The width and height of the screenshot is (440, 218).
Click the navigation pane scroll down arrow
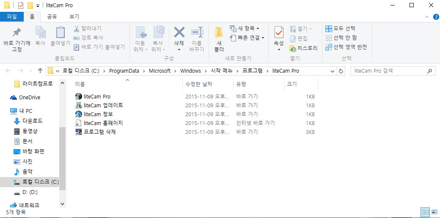point(62,204)
